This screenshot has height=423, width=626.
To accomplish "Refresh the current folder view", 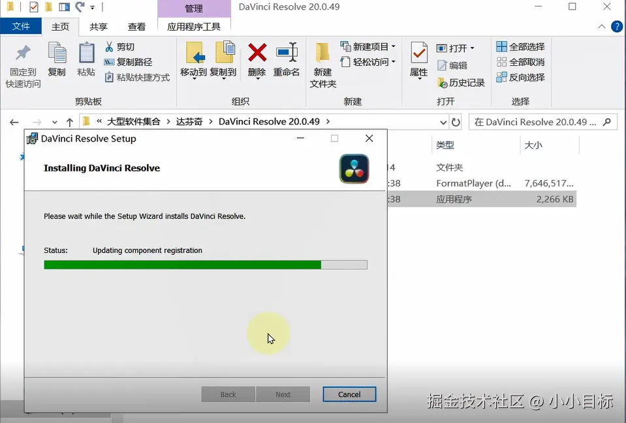I will point(456,122).
